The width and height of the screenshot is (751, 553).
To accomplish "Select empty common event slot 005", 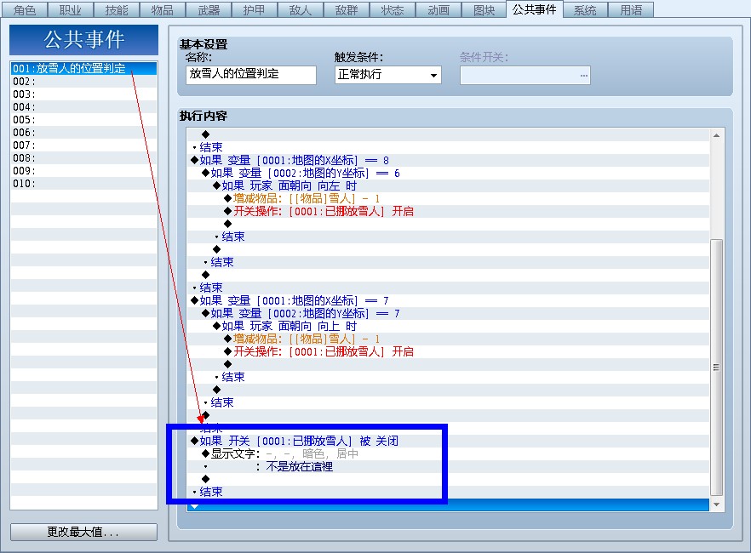I will click(x=83, y=120).
